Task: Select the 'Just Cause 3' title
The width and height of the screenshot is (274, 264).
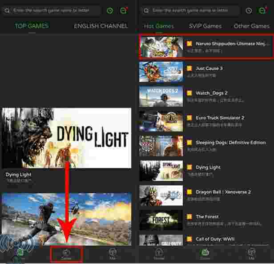Action: coord(209,68)
